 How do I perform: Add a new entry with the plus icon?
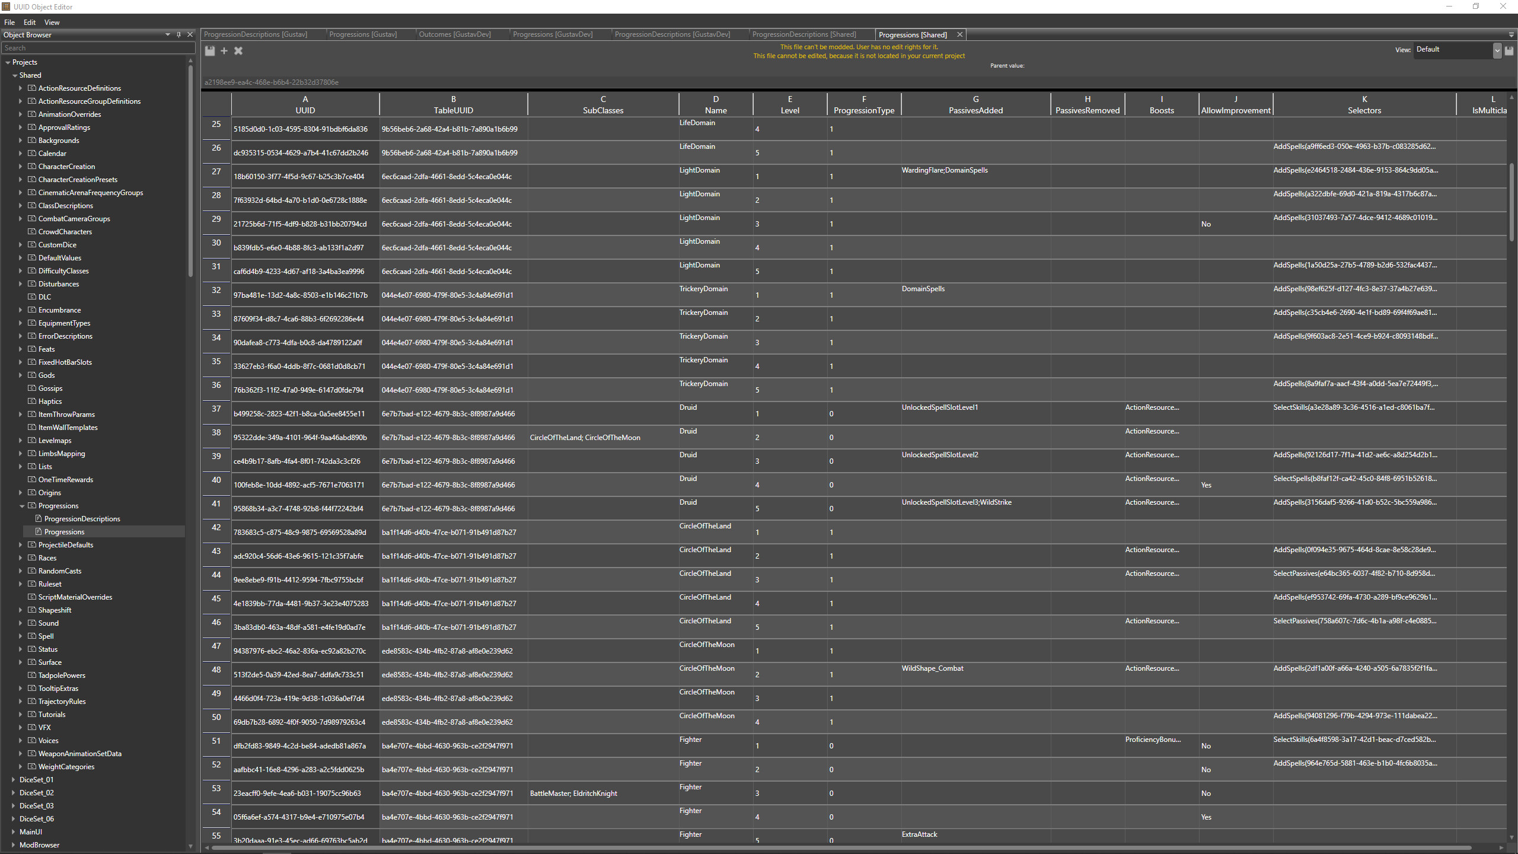[x=224, y=51]
